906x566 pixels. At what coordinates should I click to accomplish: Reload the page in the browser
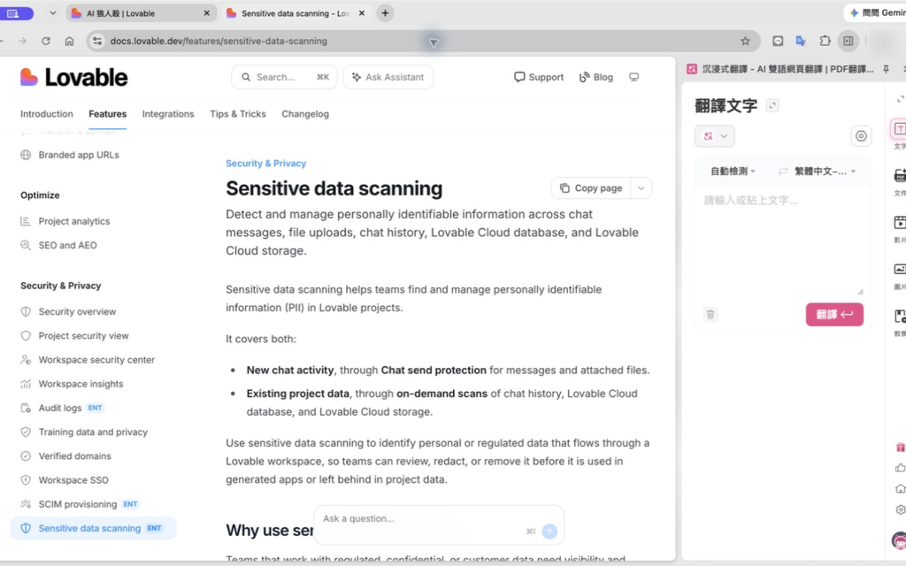point(46,41)
